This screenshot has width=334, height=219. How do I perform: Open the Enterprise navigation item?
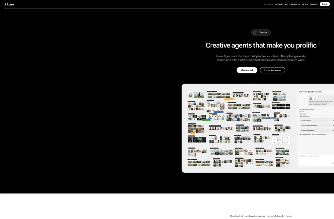[295, 4]
